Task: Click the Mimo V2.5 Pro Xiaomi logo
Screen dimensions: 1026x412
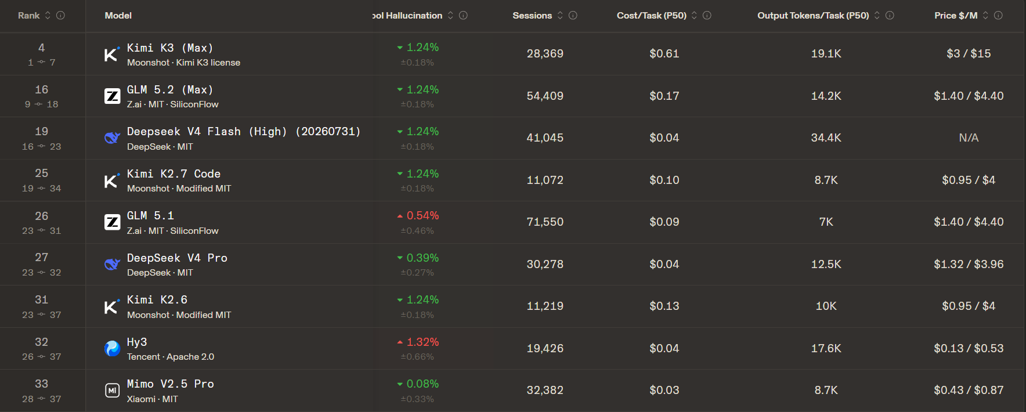Action: [112, 391]
